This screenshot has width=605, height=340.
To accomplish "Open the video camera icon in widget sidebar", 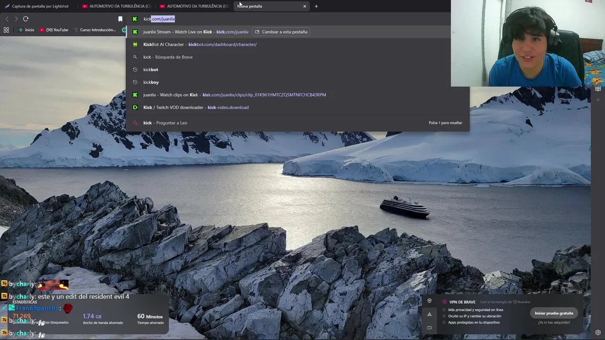I will (429, 327).
